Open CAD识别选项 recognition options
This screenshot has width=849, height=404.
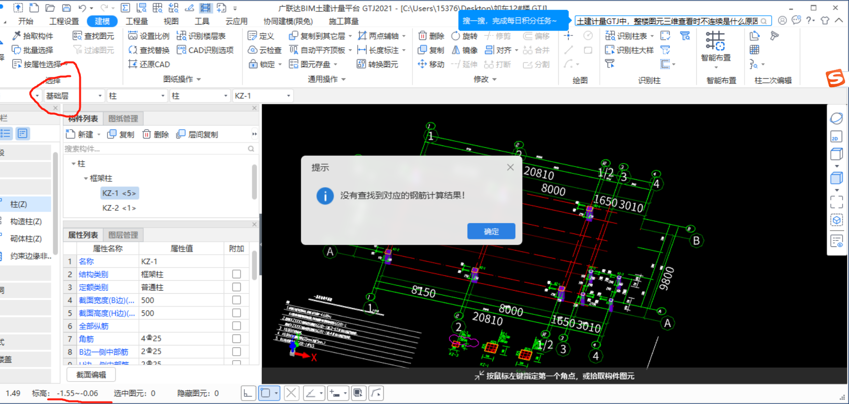(205, 50)
